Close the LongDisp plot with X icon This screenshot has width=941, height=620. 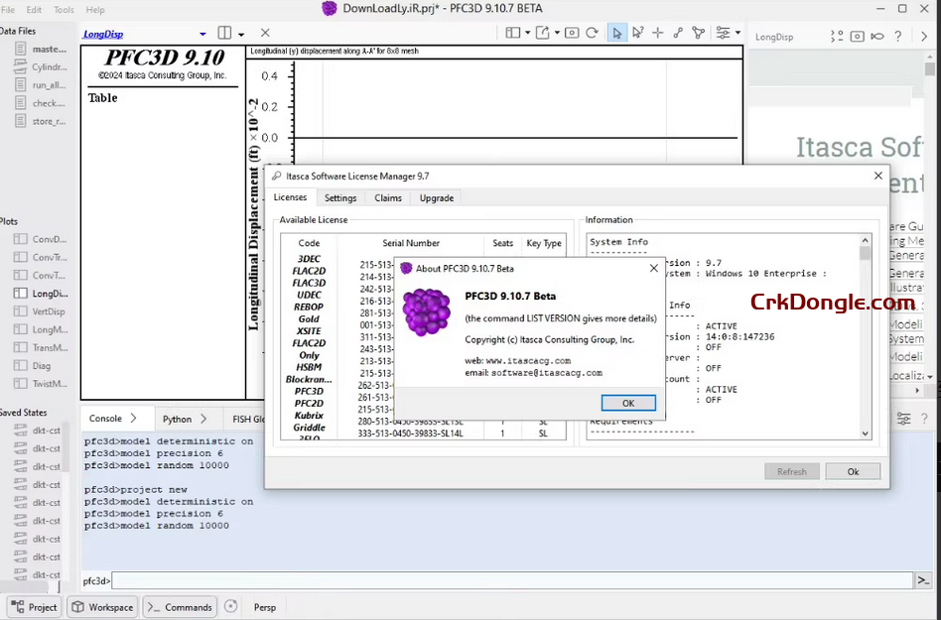pos(265,33)
